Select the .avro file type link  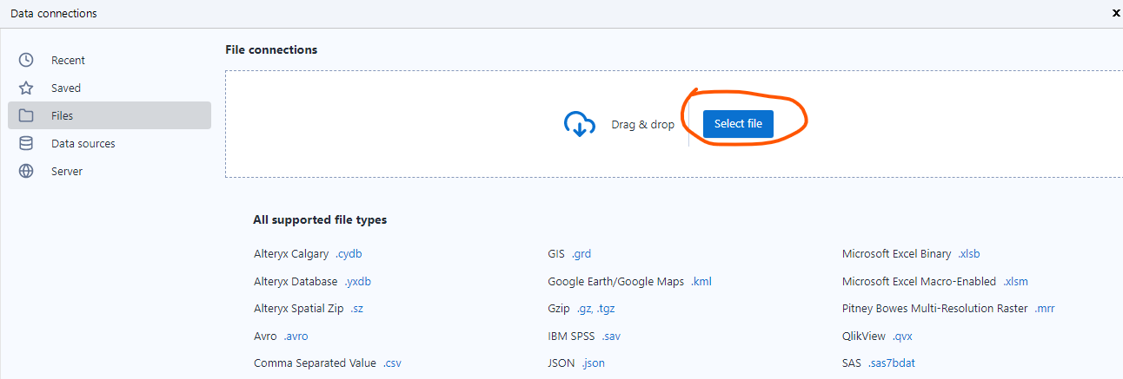pos(296,336)
